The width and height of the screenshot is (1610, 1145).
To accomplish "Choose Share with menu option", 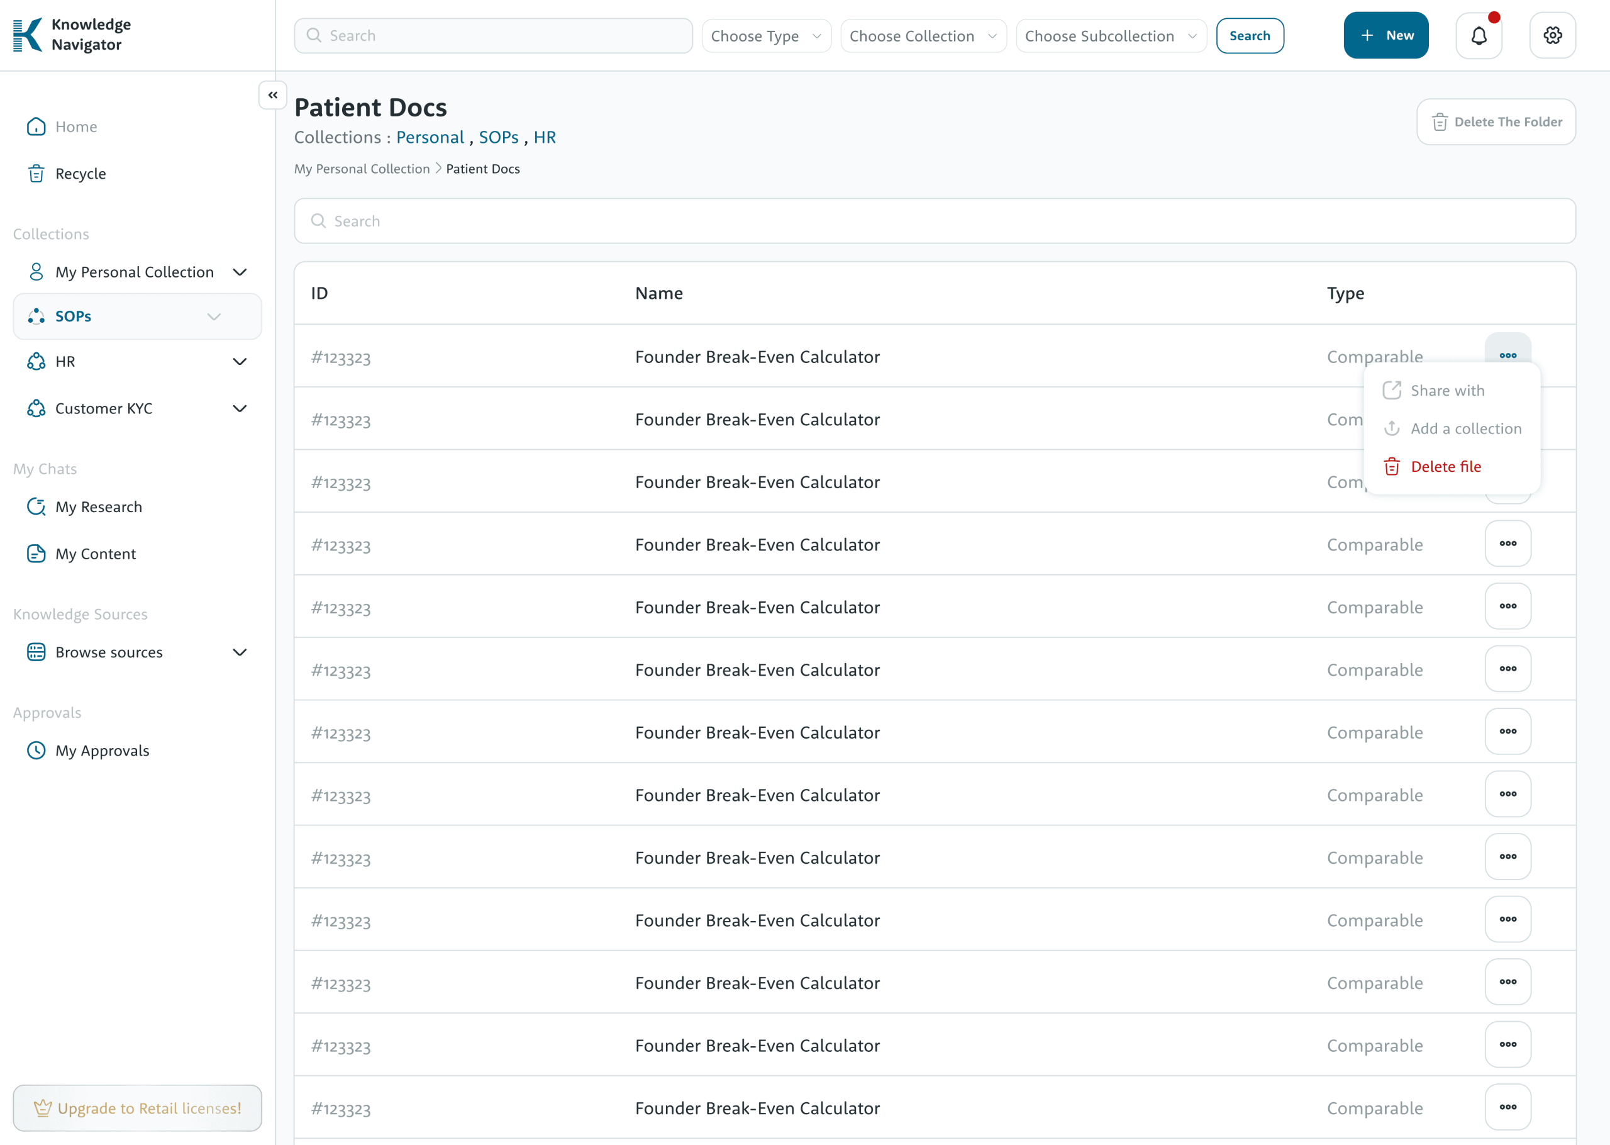I will tap(1446, 391).
